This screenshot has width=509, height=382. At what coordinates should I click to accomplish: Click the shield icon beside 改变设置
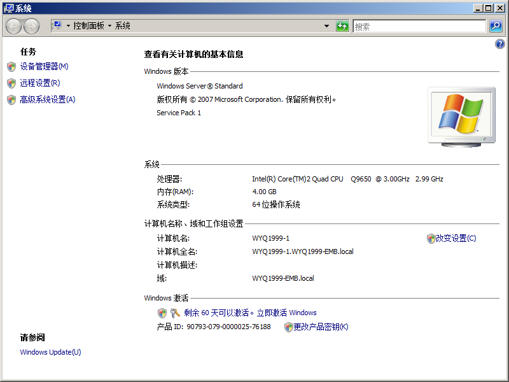431,237
